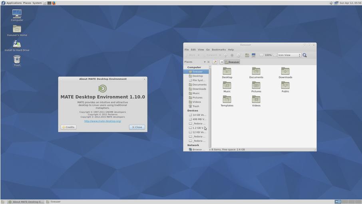Zoom in using the plus icon beside 100%
The image size is (362, 204).
275,55
